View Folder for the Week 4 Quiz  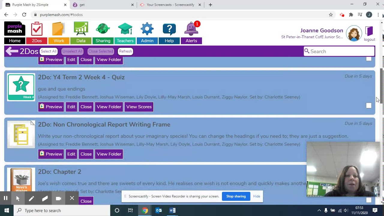[109, 107]
